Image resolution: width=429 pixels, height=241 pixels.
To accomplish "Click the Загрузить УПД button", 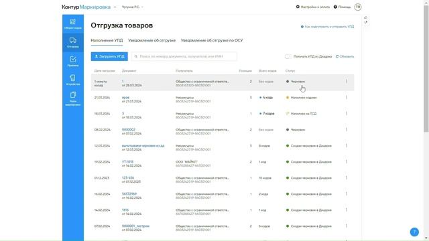I will (109, 56).
